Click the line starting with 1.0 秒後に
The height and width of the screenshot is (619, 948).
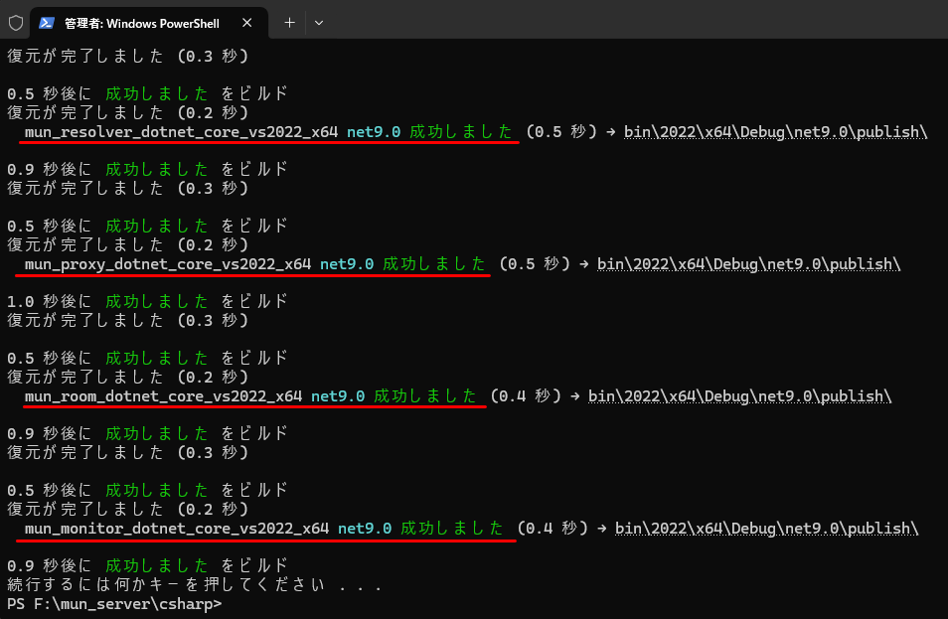(x=147, y=301)
